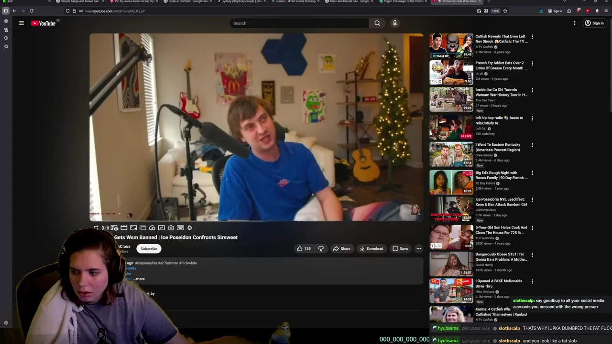Open the #iceposeidon hashtag link

pyautogui.click(x=146, y=263)
